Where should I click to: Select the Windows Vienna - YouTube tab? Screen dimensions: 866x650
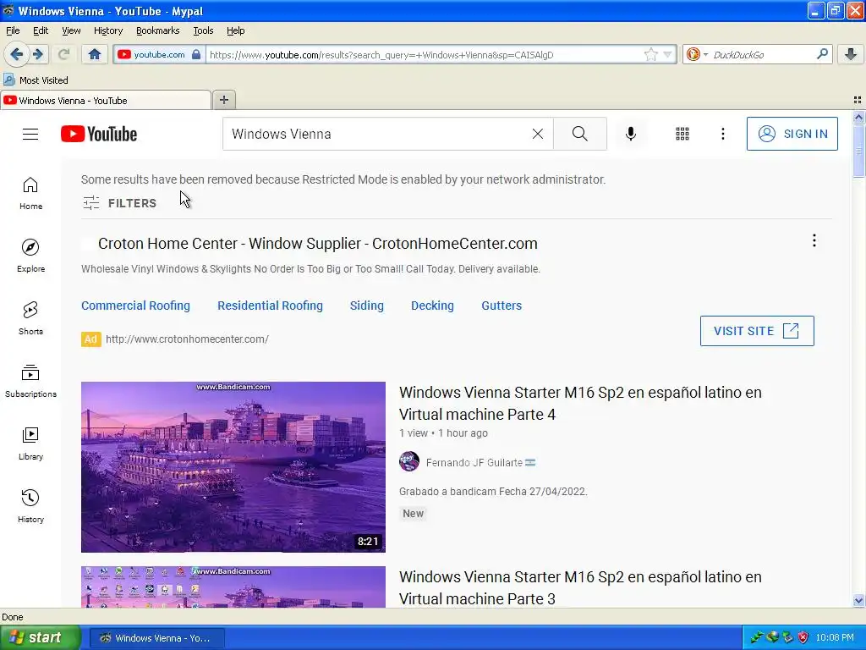point(106,100)
